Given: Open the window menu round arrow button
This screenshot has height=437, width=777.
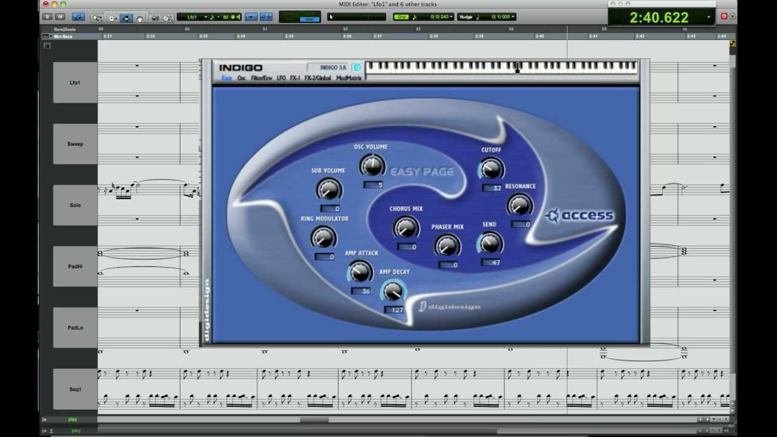Looking at the screenshot, I should tap(732, 16).
